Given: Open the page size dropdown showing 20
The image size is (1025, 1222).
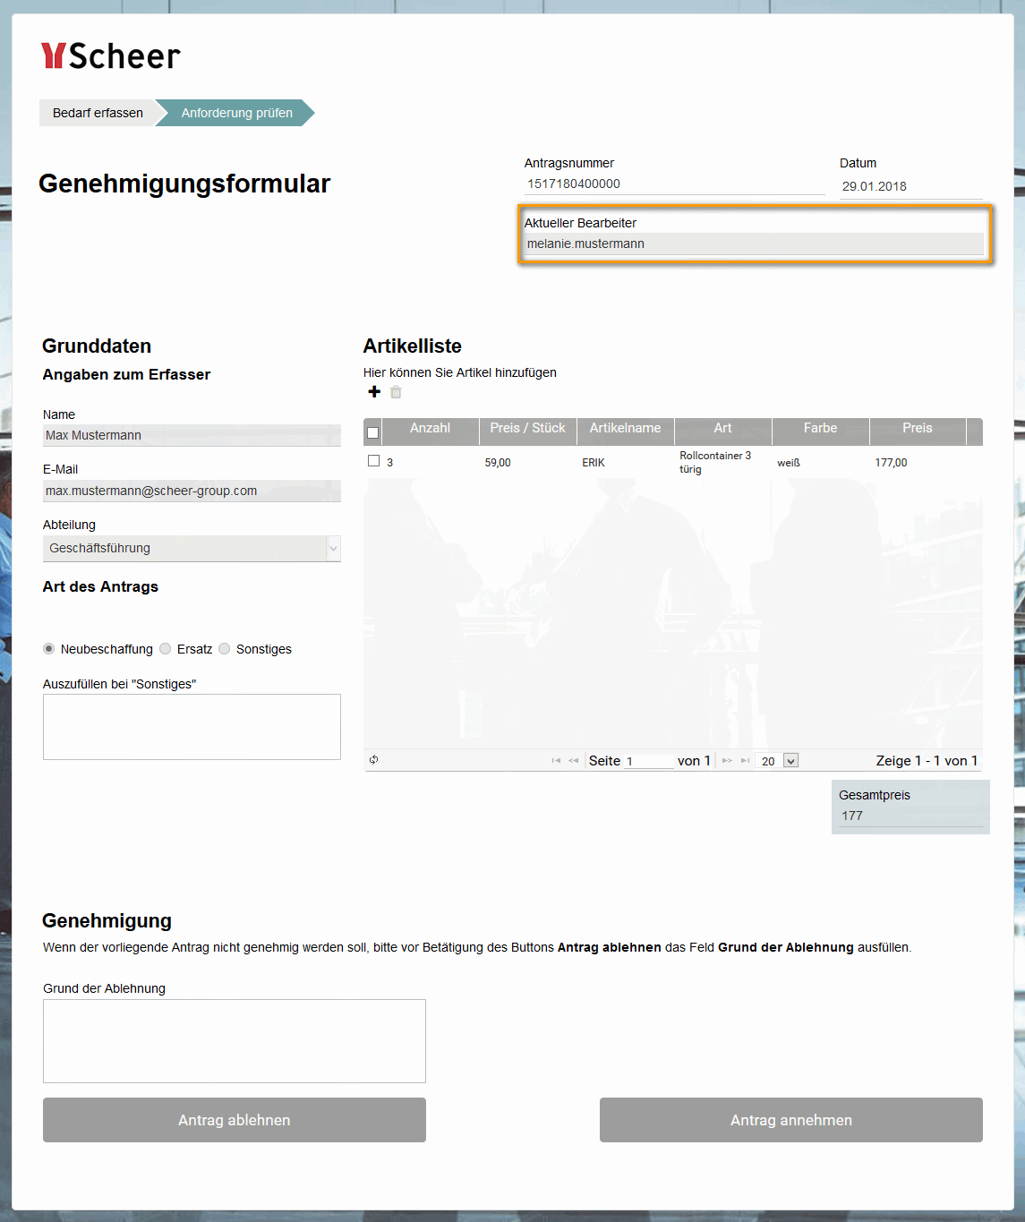Looking at the screenshot, I should (x=778, y=760).
